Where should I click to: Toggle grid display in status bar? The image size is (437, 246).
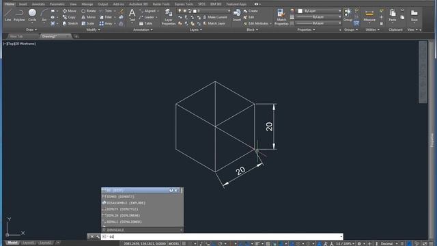[x=184, y=244]
